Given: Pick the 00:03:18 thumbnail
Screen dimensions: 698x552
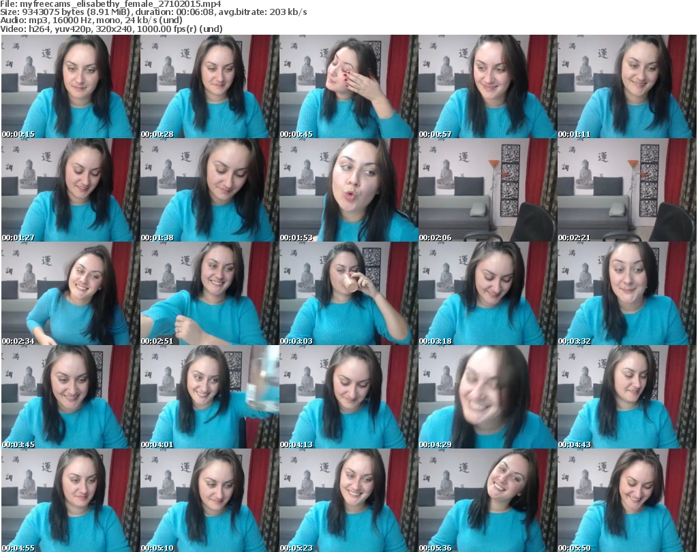Looking at the screenshot, I should tap(487, 294).
